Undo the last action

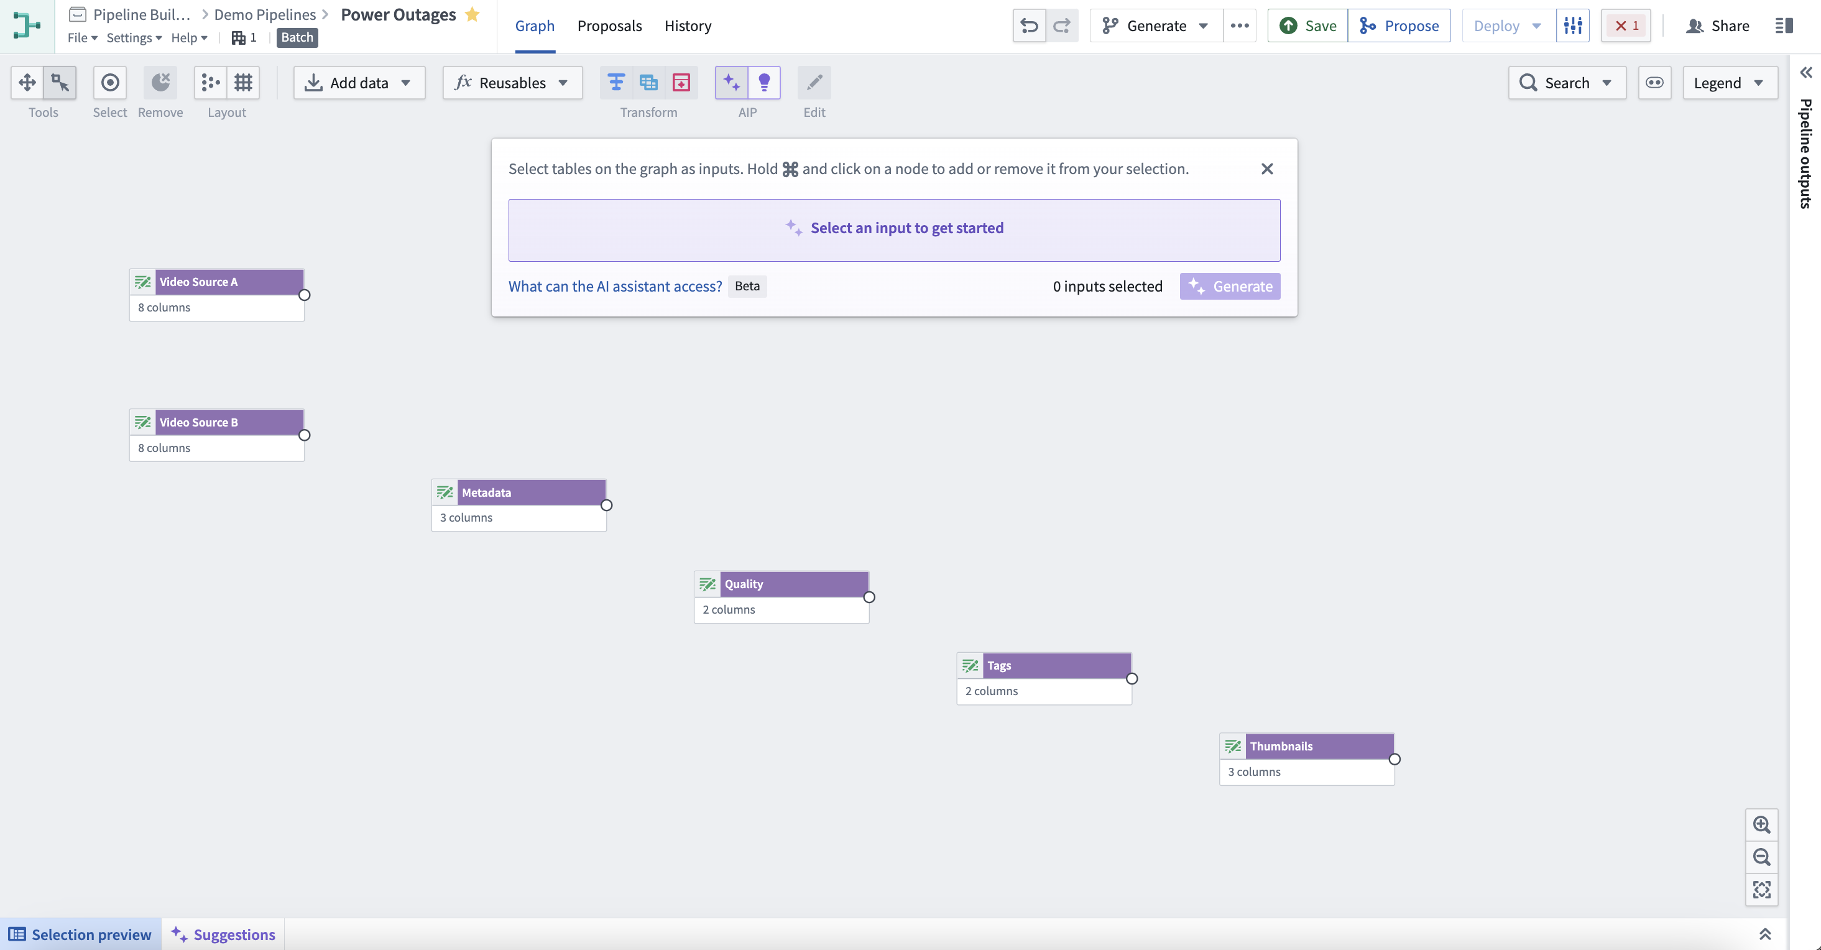pos(1030,26)
